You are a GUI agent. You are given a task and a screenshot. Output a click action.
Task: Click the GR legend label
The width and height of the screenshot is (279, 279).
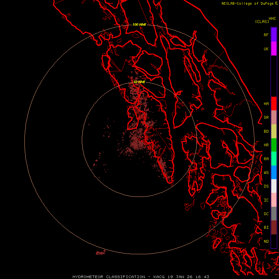click(266, 117)
